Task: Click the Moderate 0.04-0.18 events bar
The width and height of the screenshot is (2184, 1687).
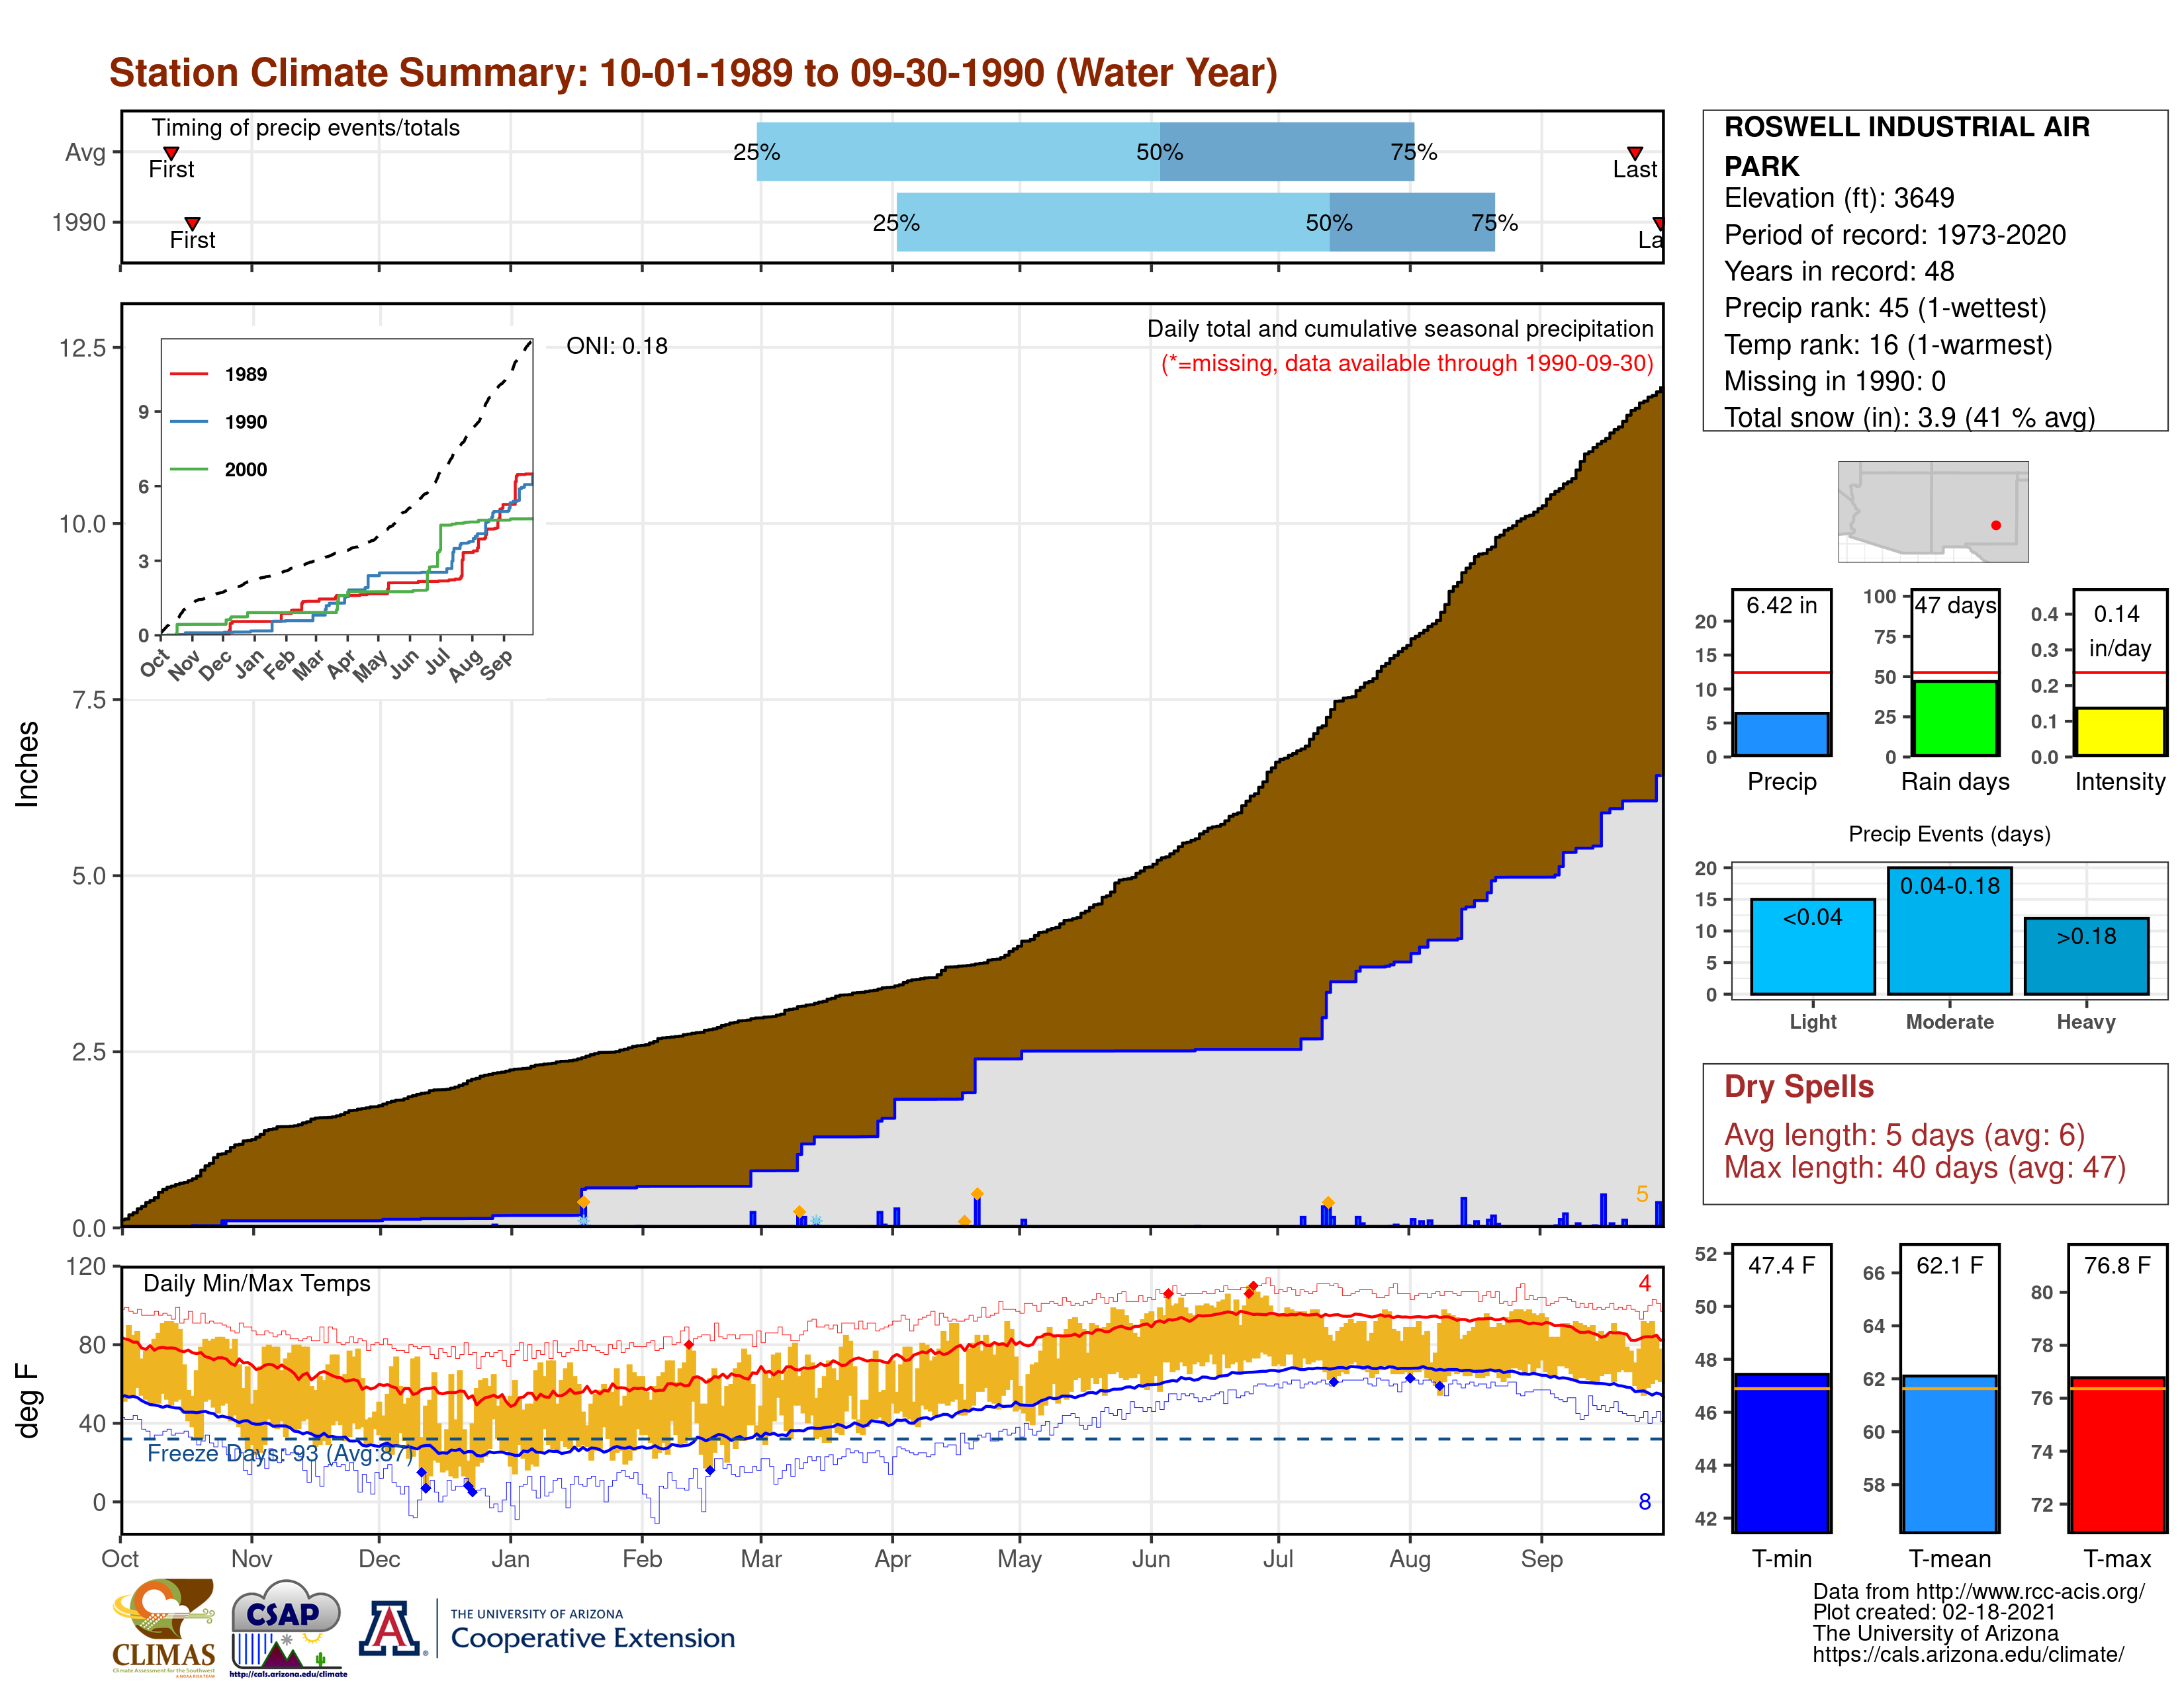Action: [1949, 930]
